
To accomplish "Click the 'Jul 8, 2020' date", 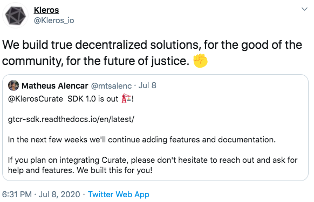I will [x=59, y=194].
